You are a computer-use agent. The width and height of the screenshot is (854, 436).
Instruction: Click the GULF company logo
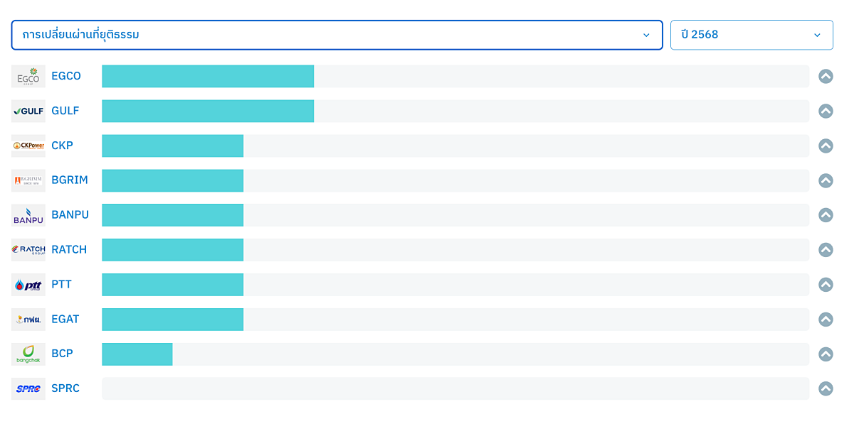coord(28,111)
